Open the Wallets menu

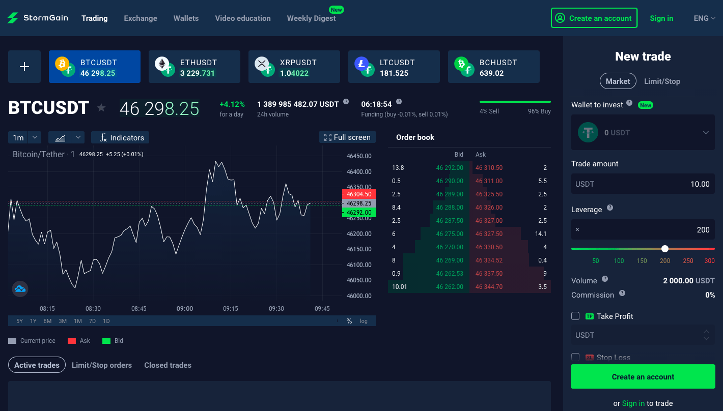186,18
